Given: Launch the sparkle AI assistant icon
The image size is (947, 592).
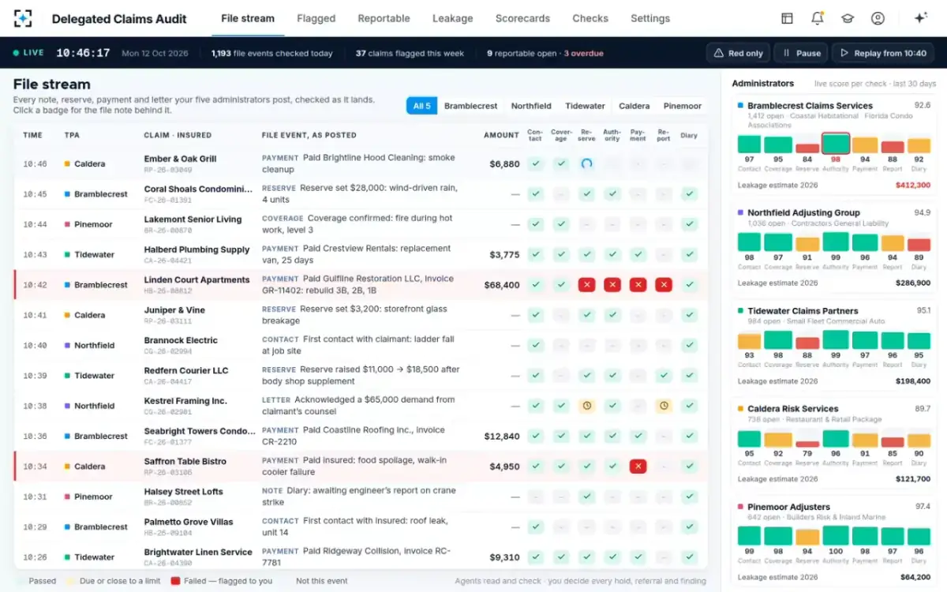Looking at the screenshot, I should [x=920, y=18].
